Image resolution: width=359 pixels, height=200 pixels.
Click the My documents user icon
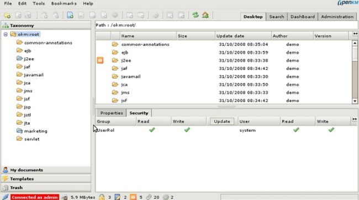tap(6, 170)
